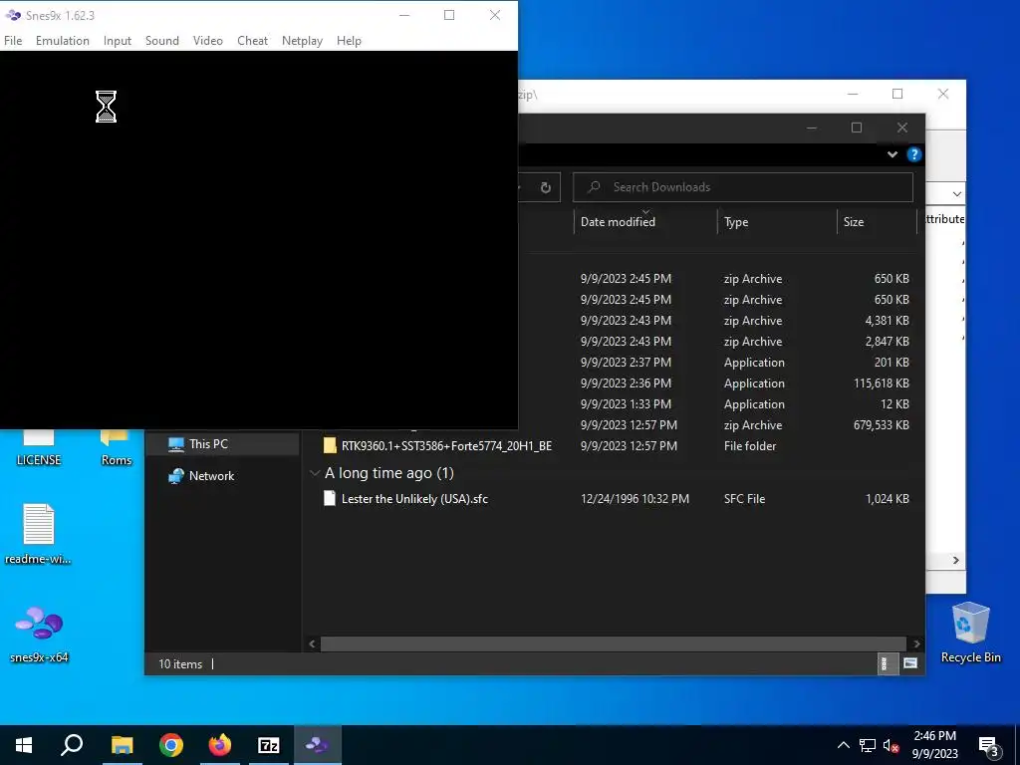The image size is (1020, 765).
Task: Open the readme-wi... desktop text file
Action: (39, 534)
